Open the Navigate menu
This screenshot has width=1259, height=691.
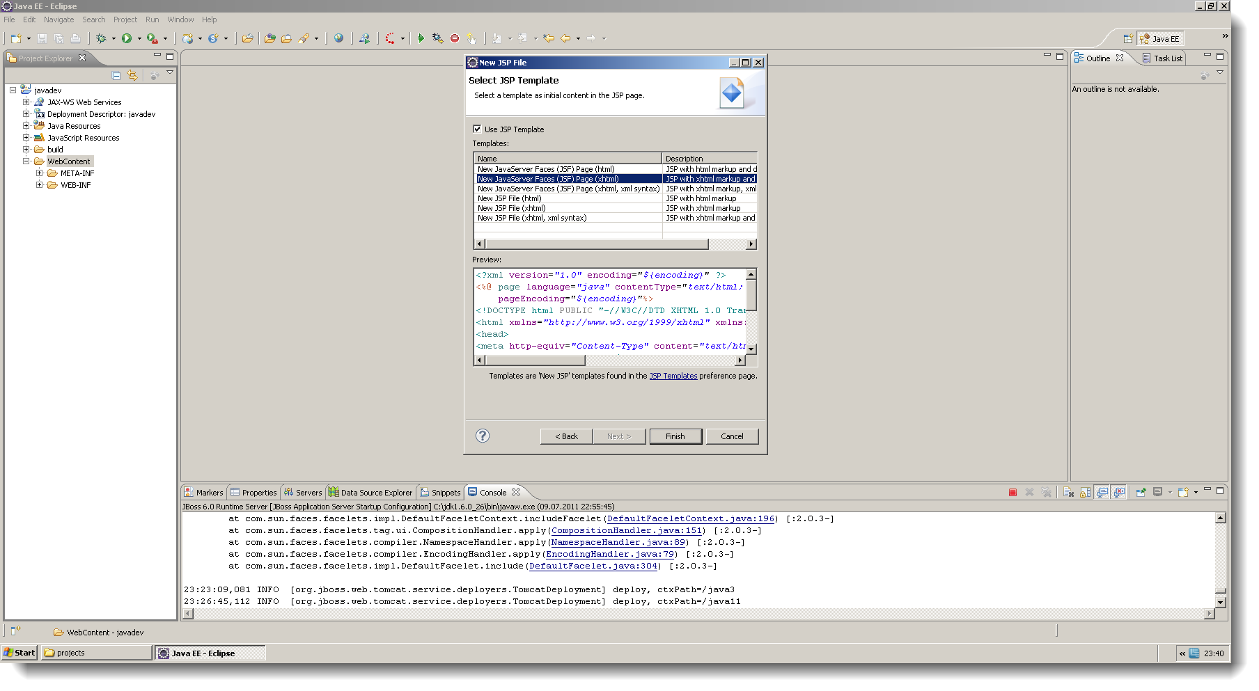(58, 19)
